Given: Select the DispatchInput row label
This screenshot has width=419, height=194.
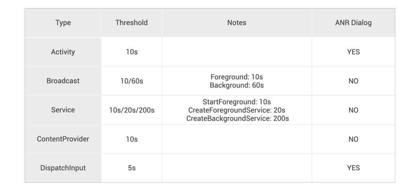Looking at the screenshot, I should [x=63, y=168].
